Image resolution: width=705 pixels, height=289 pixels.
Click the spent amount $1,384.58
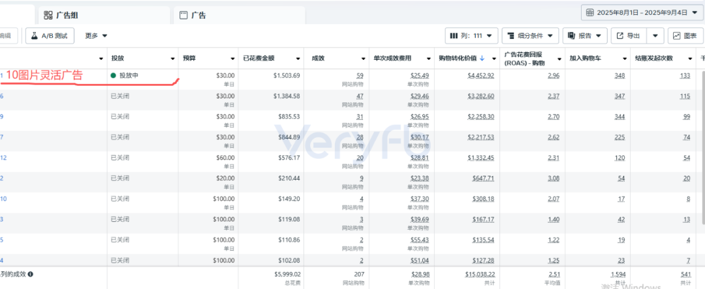(x=287, y=96)
